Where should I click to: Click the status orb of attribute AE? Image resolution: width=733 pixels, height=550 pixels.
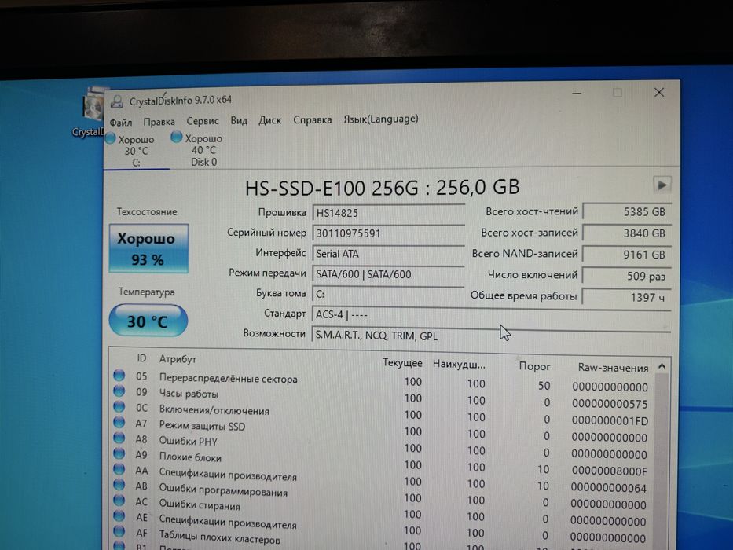point(119,516)
